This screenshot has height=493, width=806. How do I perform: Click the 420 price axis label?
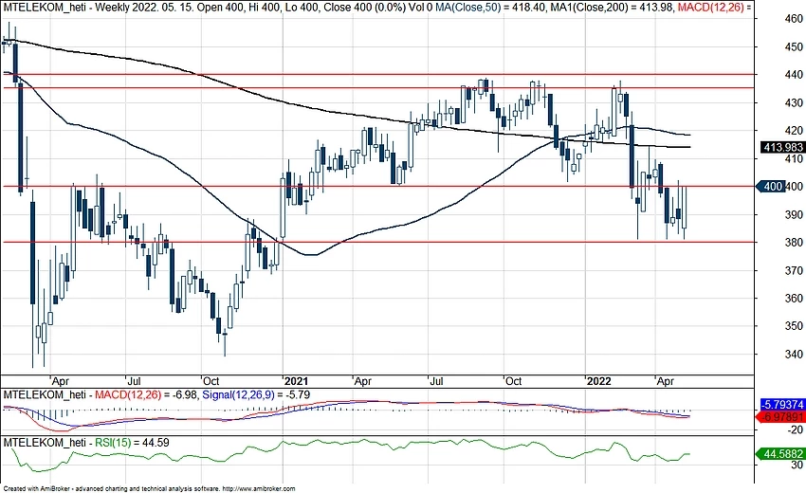pos(795,131)
